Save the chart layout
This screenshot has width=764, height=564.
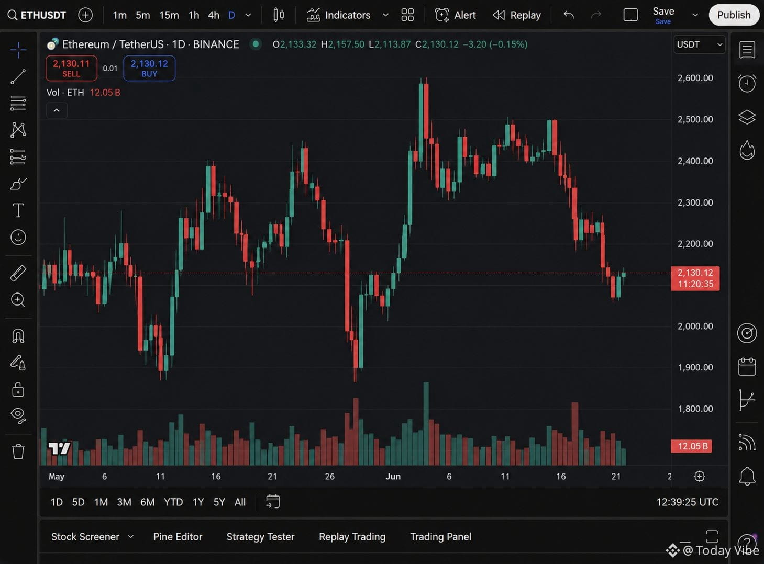(x=663, y=15)
